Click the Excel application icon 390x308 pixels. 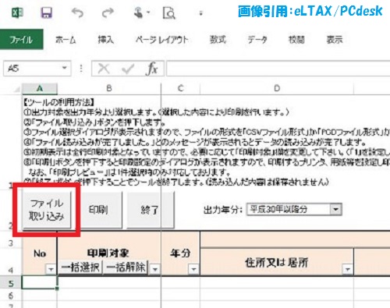[17, 12]
